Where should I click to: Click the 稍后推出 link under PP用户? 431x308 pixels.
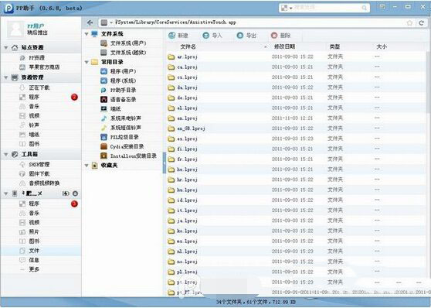point(37,33)
